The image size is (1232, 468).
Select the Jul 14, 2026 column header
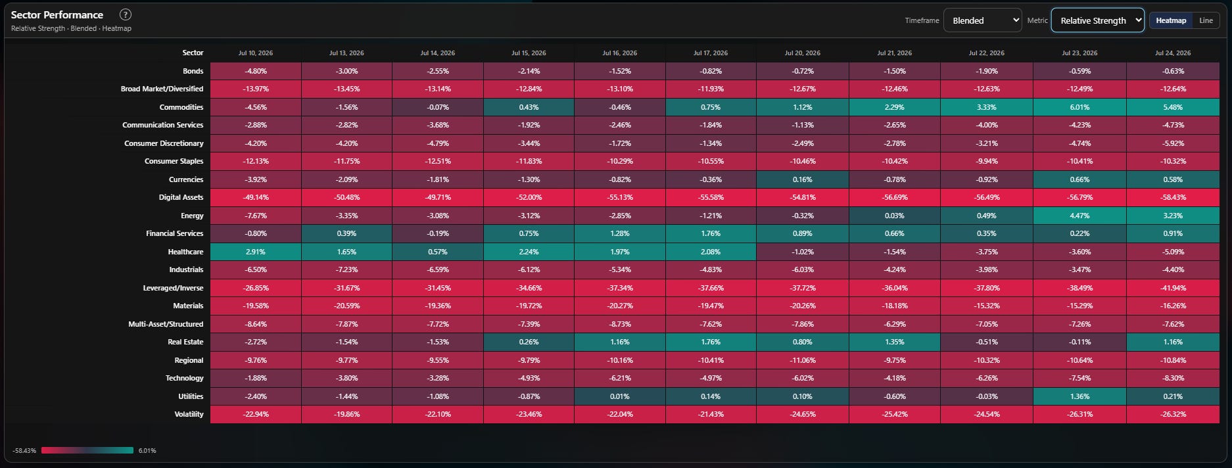coord(438,53)
